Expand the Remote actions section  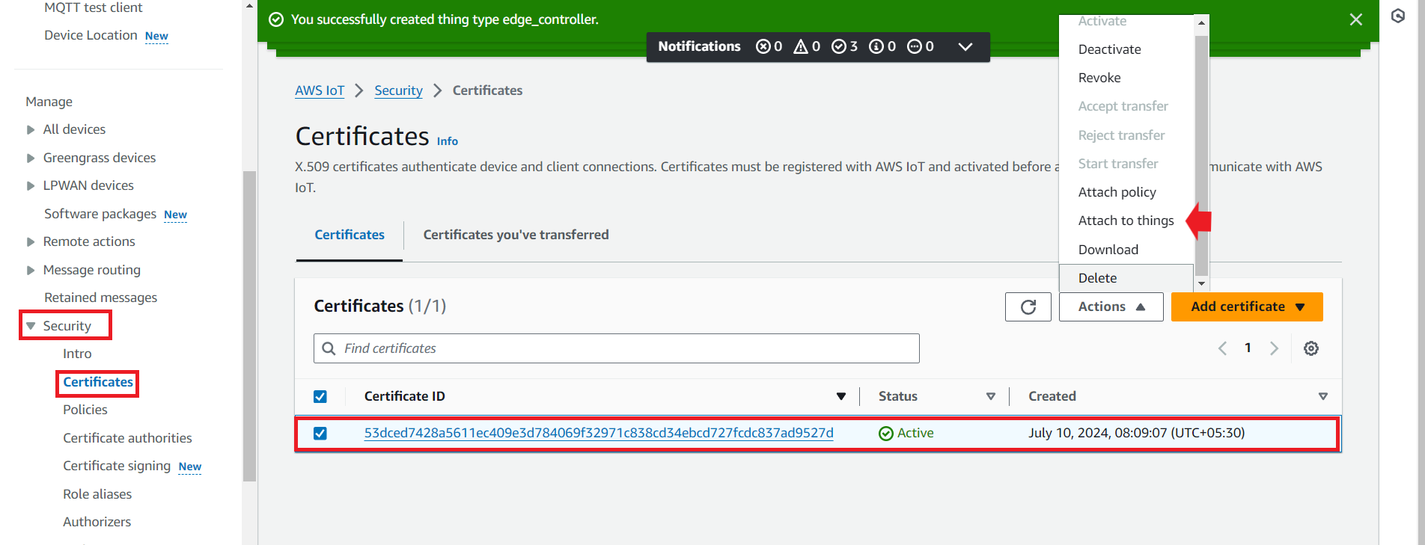(x=31, y=241)
